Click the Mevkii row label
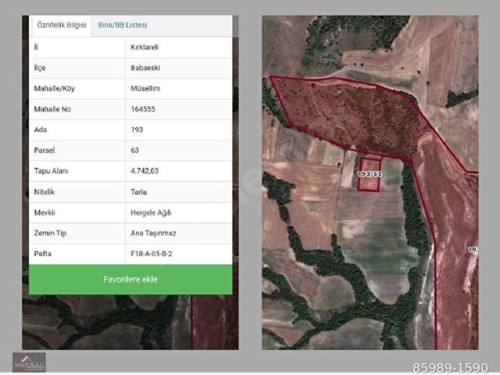Image resolution: width=500 pixels, height=375 pixels. click(x=45, y=212)
